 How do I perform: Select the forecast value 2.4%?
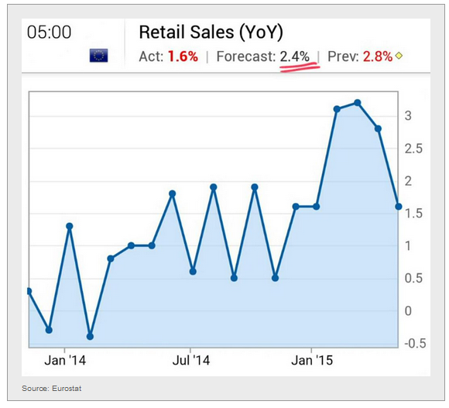295,57
